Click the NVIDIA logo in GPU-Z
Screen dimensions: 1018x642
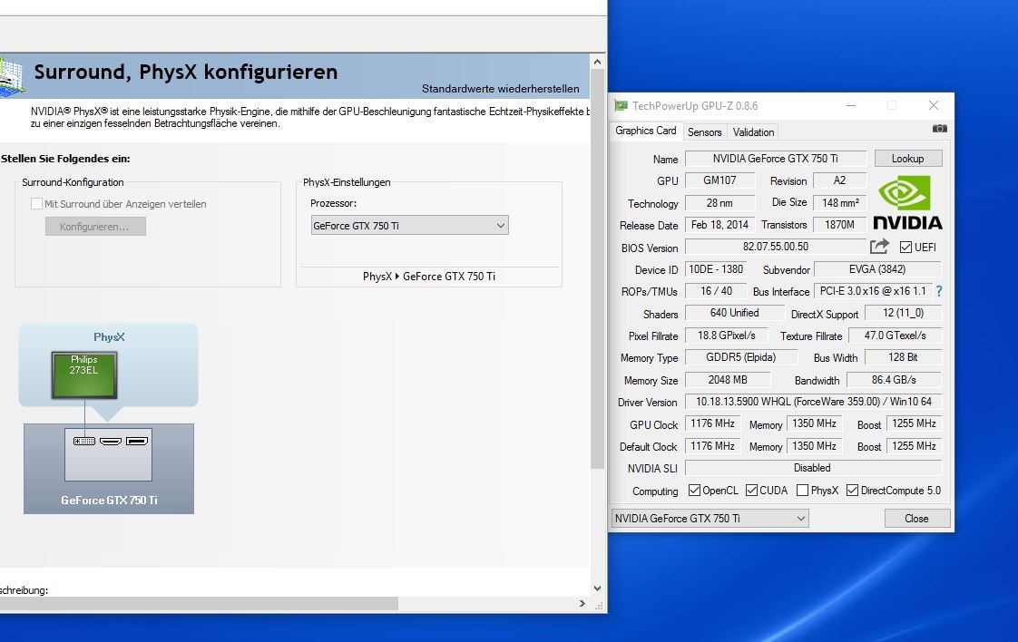pyautogui.click(x=907, y=203)
